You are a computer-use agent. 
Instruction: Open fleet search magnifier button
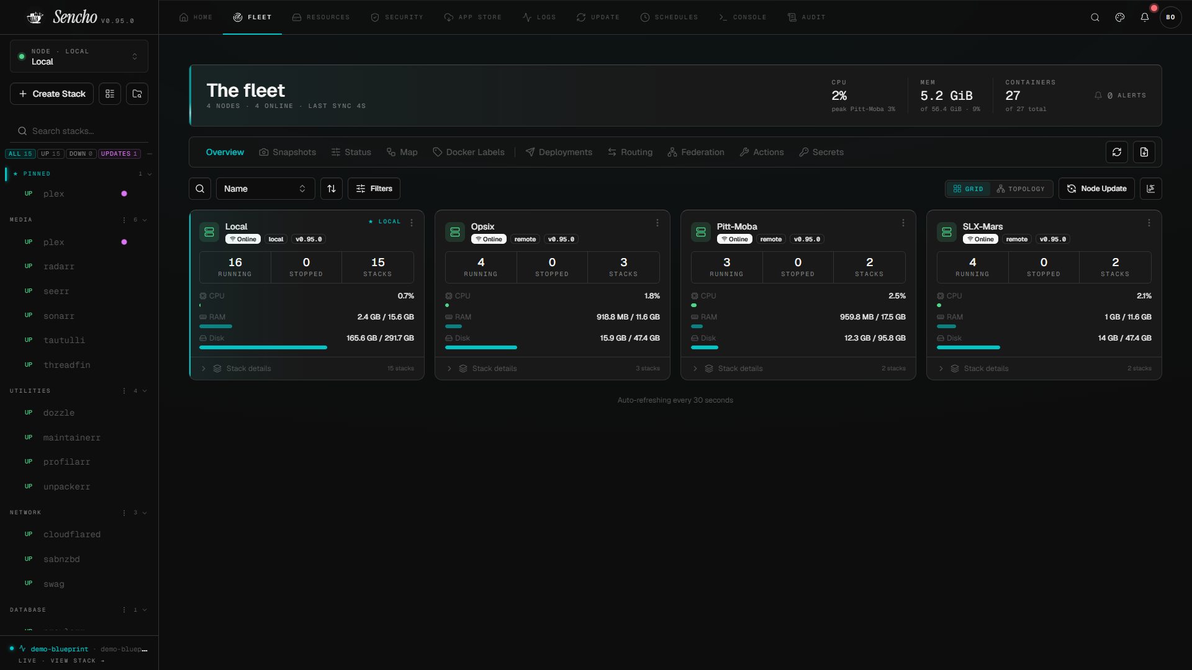(200, 189)
